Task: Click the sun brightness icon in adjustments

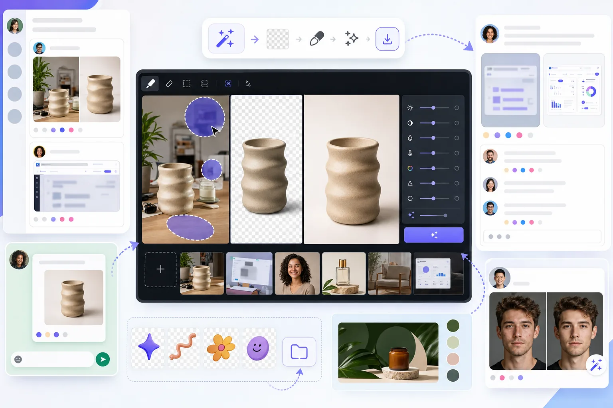Action: click(410, 108)
